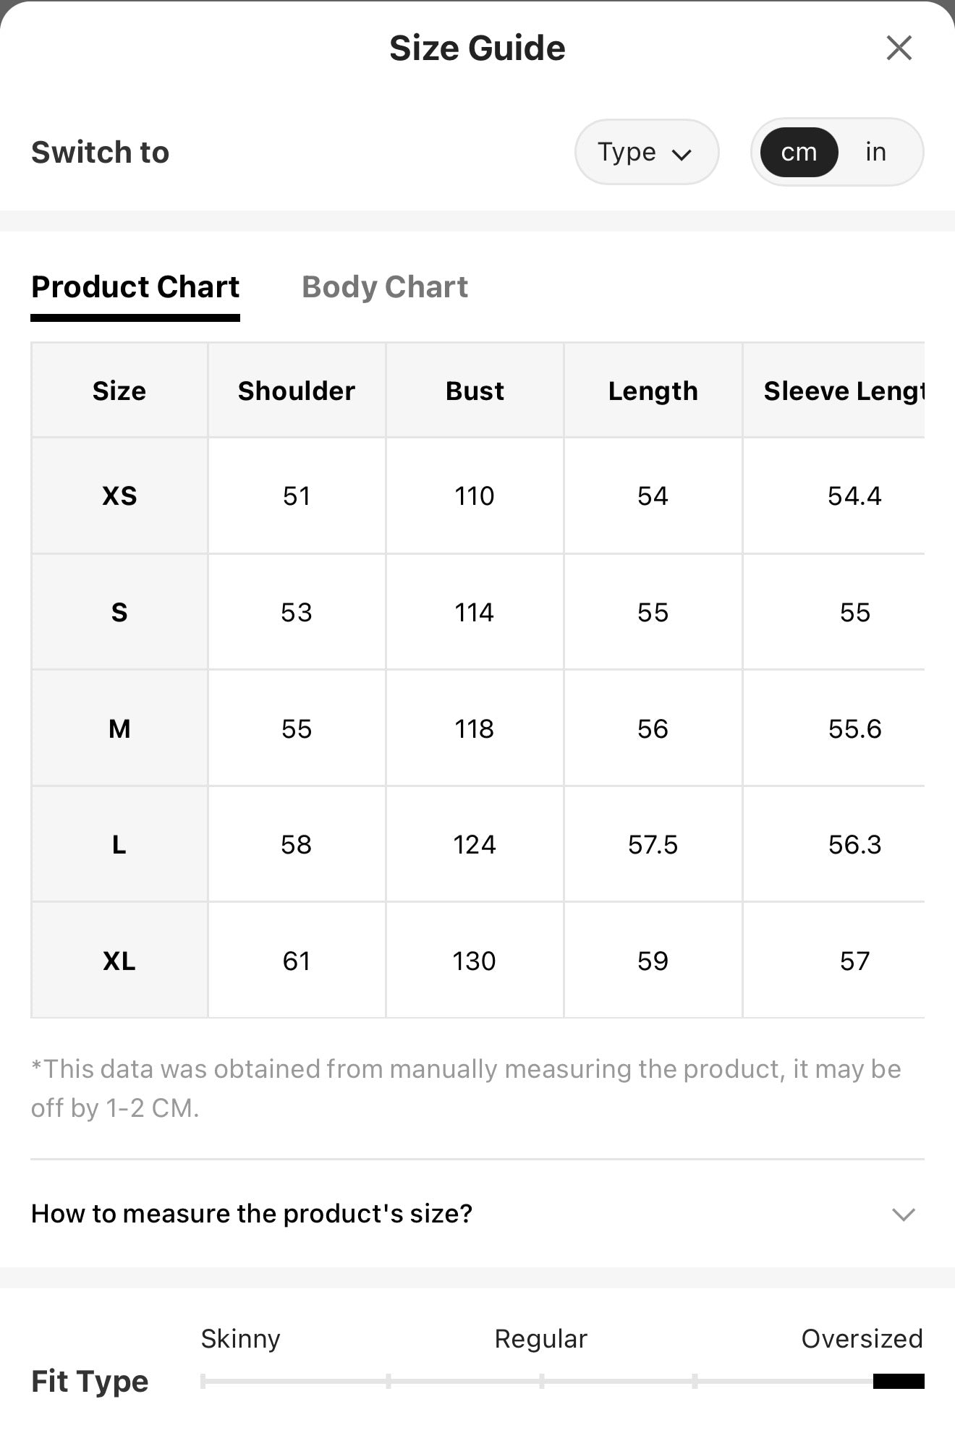Click the Shoulder column header
Image resolution: width=955 pixels, height=1454 pixels.
(297, 391)
